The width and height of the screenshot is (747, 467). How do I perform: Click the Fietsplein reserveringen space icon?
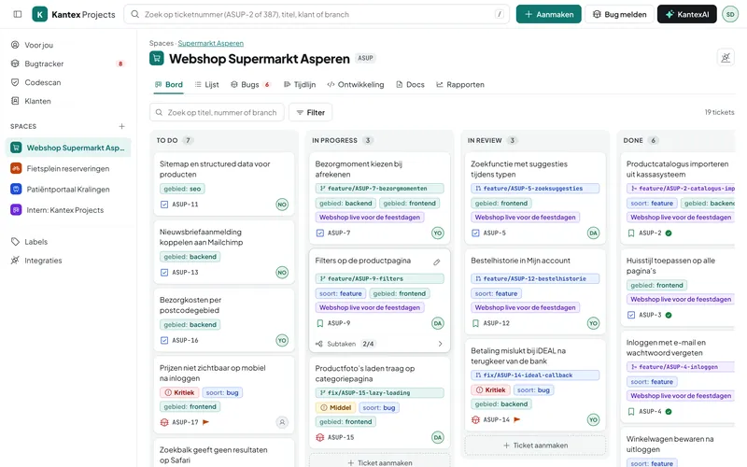[x=16, y=168]
